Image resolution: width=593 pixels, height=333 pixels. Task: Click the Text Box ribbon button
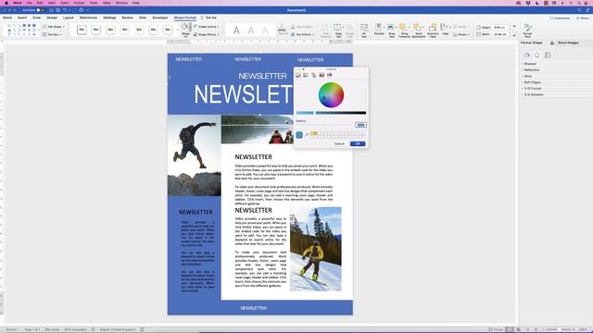pos(52,34)
